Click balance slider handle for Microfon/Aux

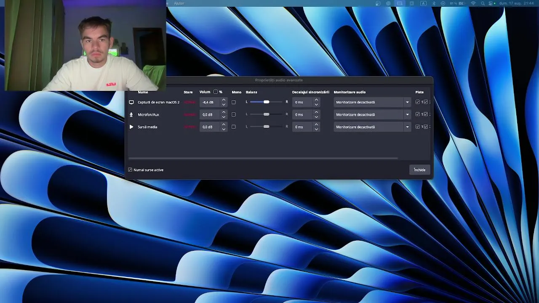(x=266, y=114)
